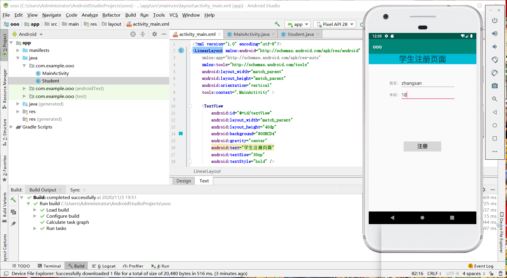Click emulator zoom magnifier icon
The height and width of the screenshot is (278, 507).
click(495, 99)
